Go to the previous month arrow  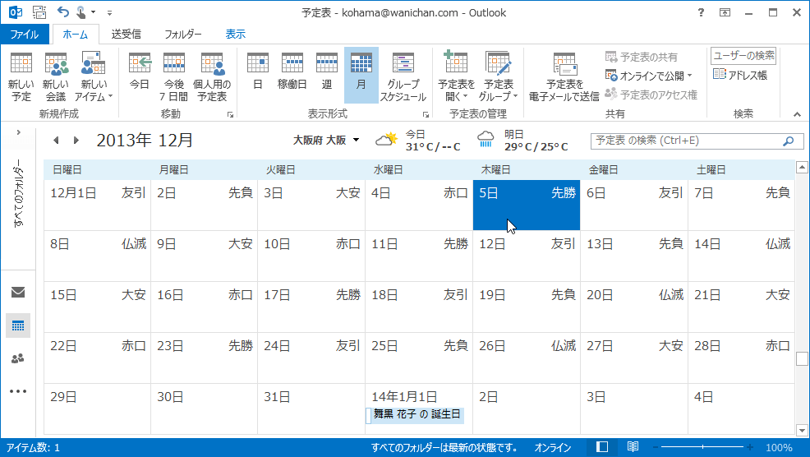[57, 140]
